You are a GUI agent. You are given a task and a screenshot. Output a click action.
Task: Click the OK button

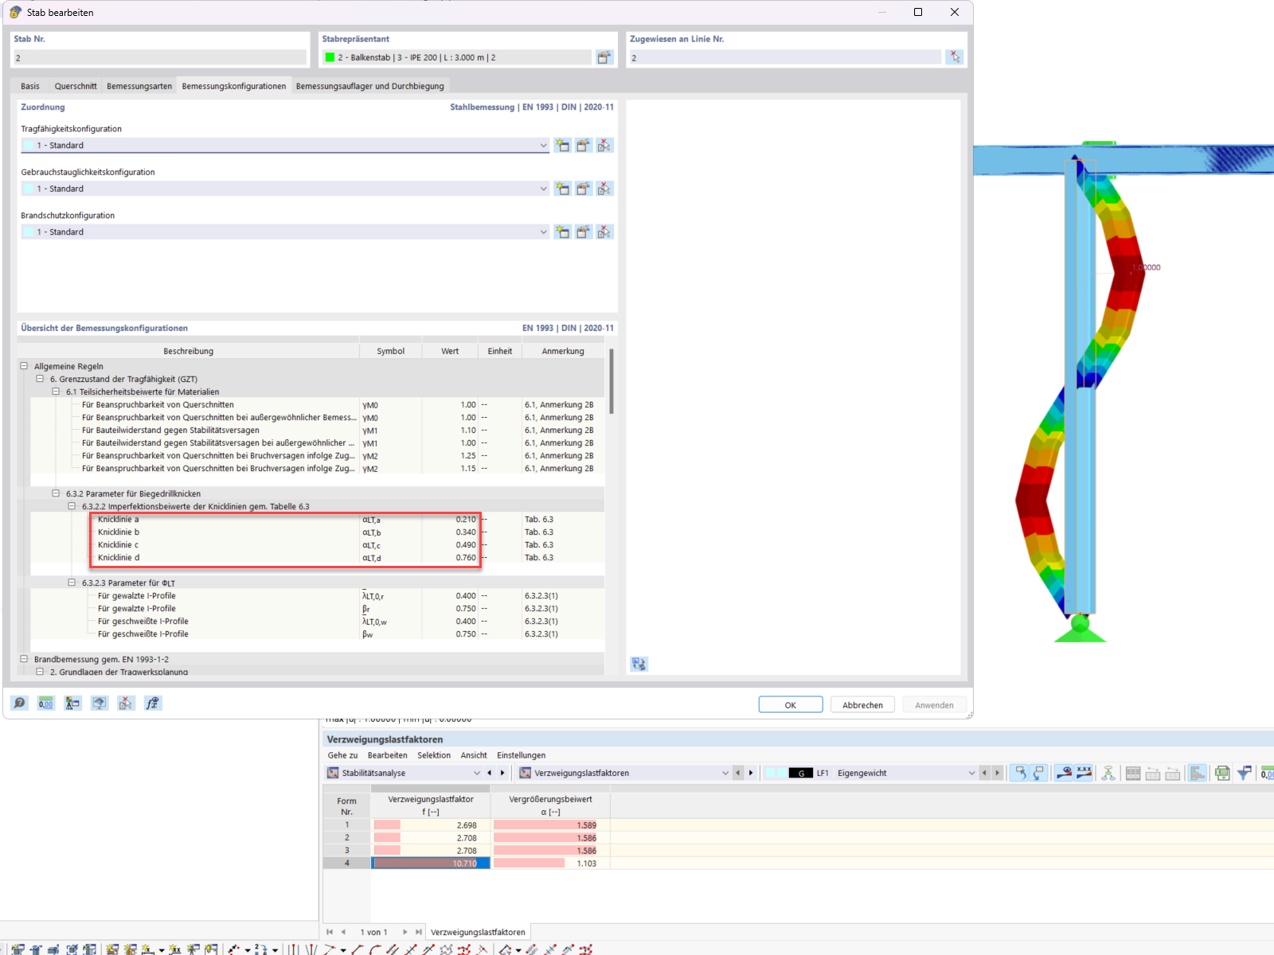[791, 705]
